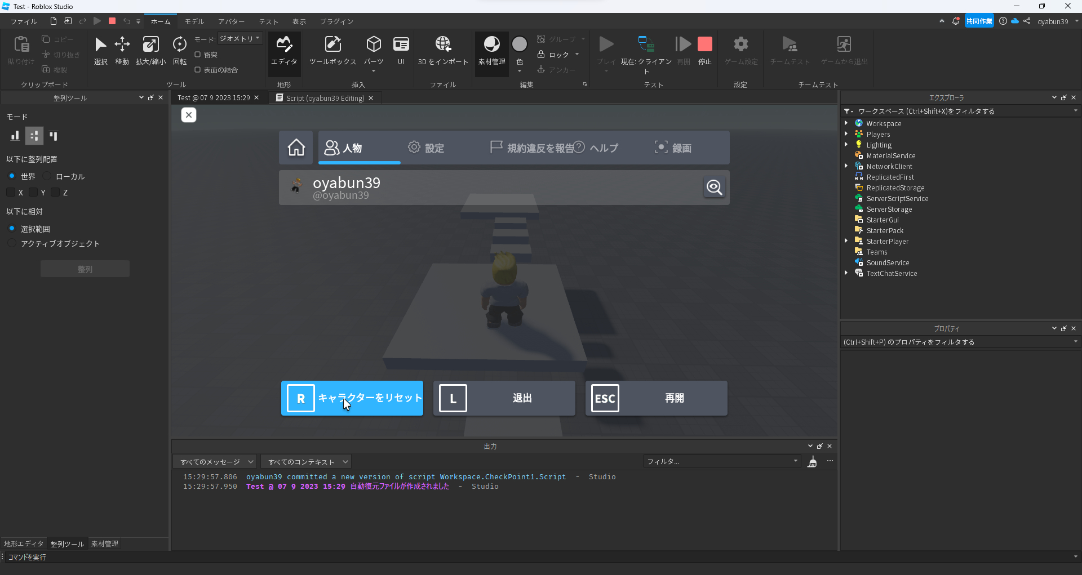1082x575 pixels.
Task: Open the 色 (Color) picker swatch
Action: click(x=520, y=44)
